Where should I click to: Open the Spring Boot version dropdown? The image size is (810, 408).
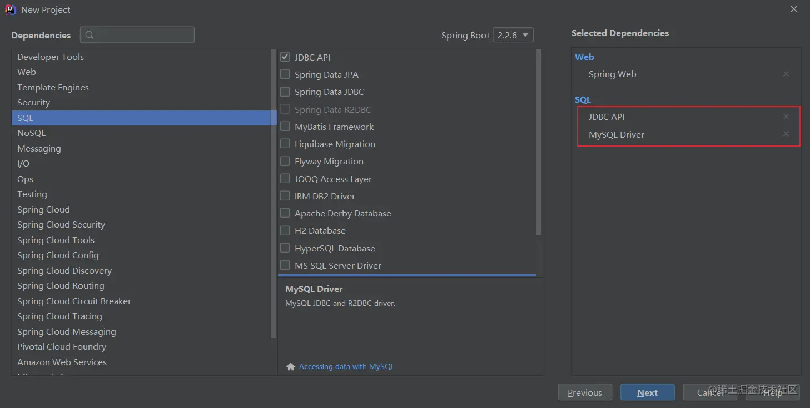[x=513, y=35]
